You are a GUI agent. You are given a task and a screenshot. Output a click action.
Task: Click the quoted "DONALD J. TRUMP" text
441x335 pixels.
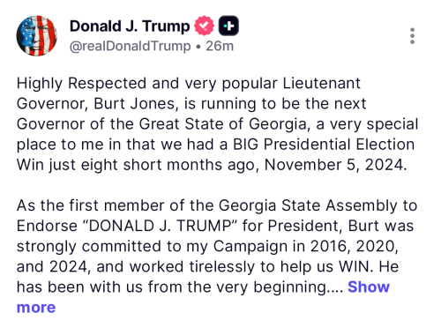(x=161, y=226)
